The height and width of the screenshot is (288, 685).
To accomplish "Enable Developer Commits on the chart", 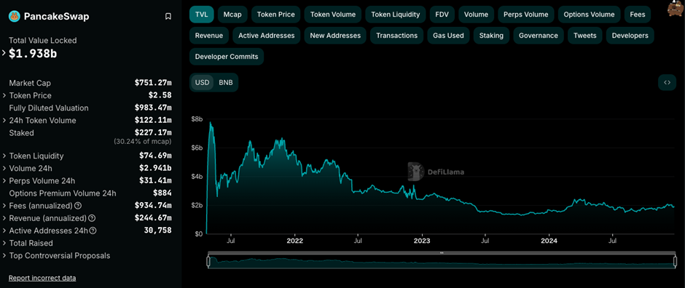I will pos(227,57).
